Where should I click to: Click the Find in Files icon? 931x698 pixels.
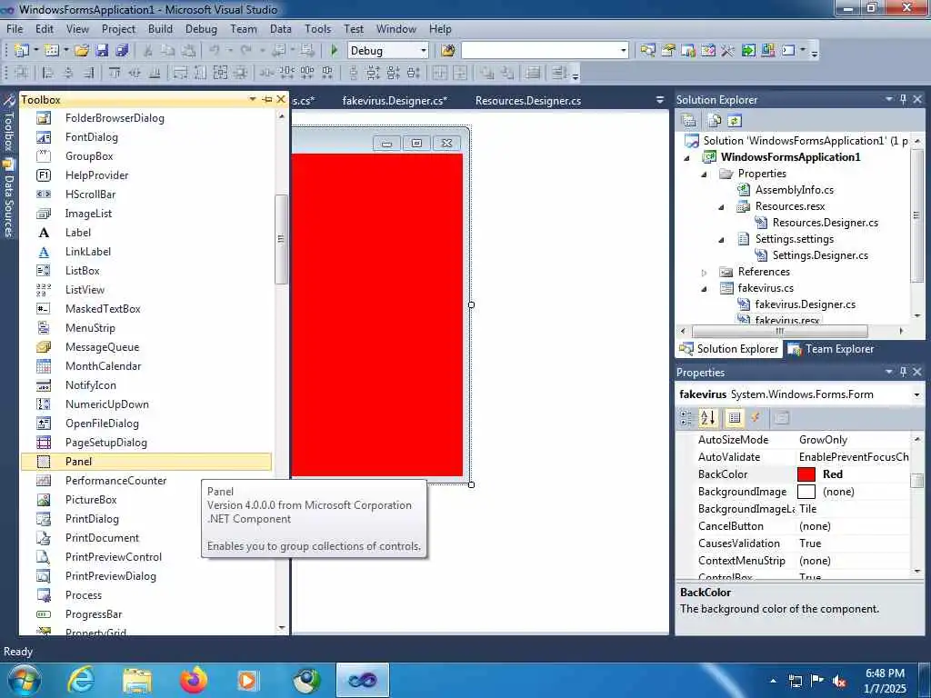tap(448, 51)
